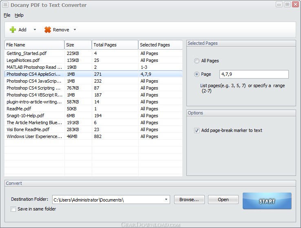This screenshot has width=301, height=228.
Task: Select the Photoshop CS4 Scripting row
Action: [93, 88]
